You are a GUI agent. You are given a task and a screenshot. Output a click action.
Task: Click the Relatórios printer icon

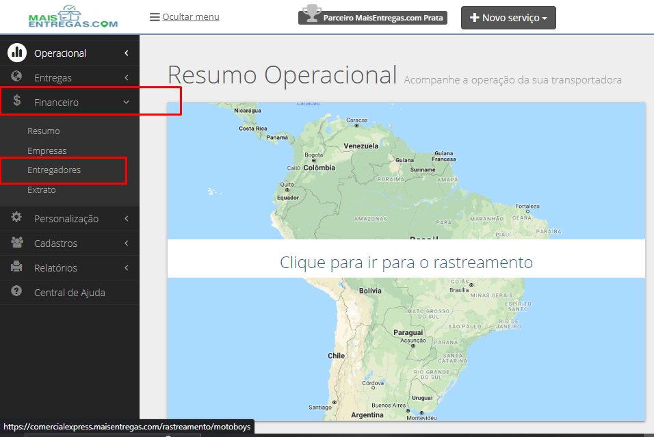click(x=16, y=266)
